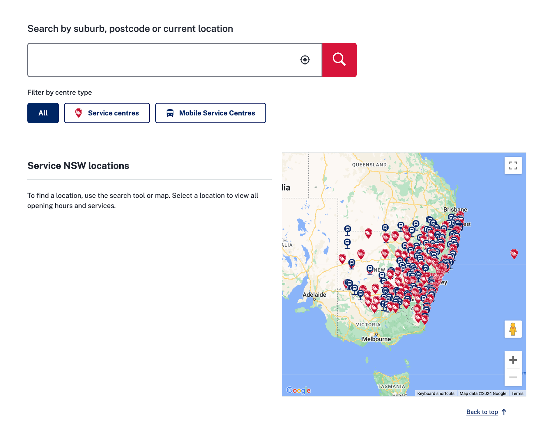Viewport: 559px width, 422px height.
Task: Use current location crosshair icon
Action: 305,60
